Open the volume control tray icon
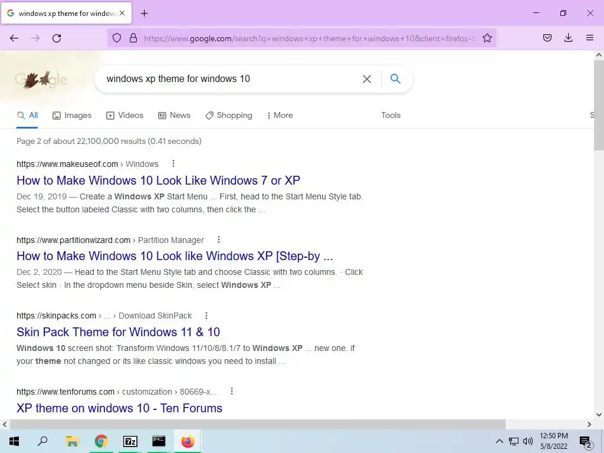 tap(528, 441)
